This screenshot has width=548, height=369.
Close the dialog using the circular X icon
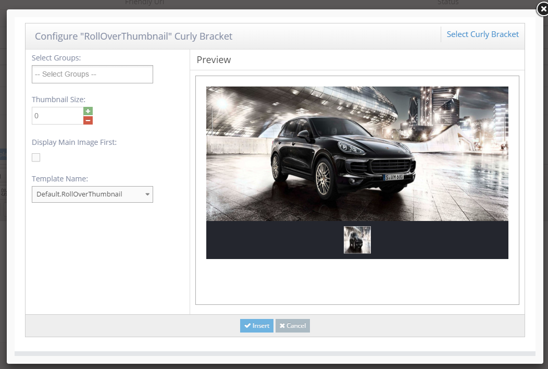point(542,9)
